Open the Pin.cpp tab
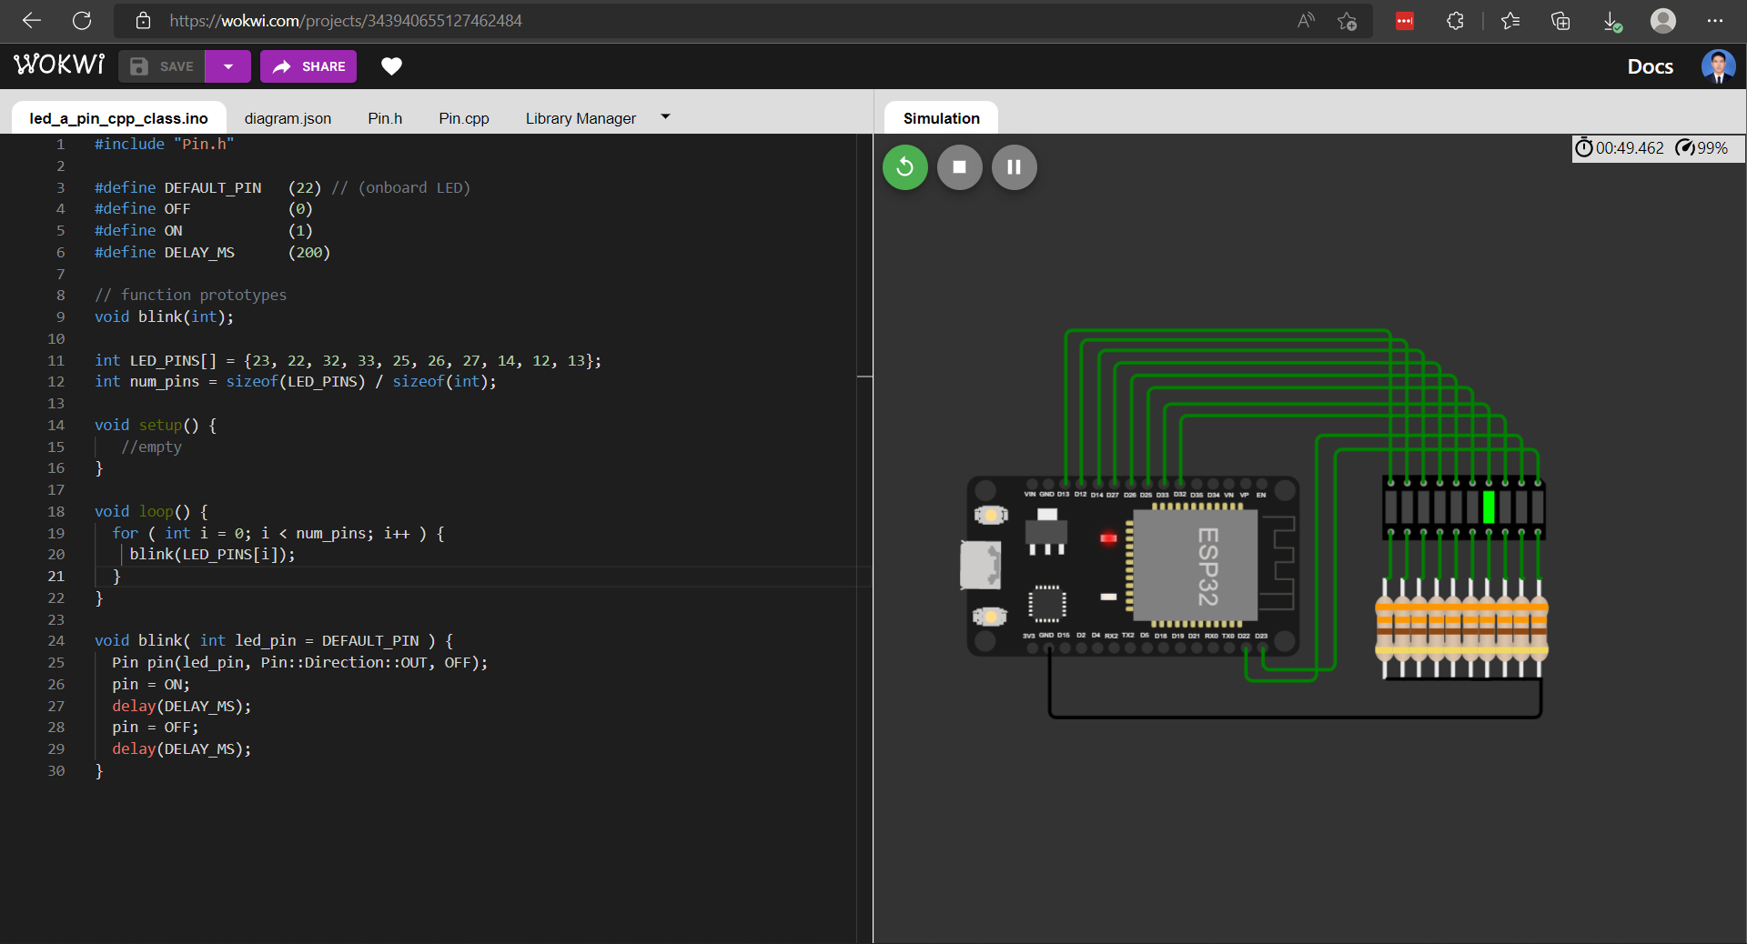This screenshot has width=1747, height=944. click(464, 118)
